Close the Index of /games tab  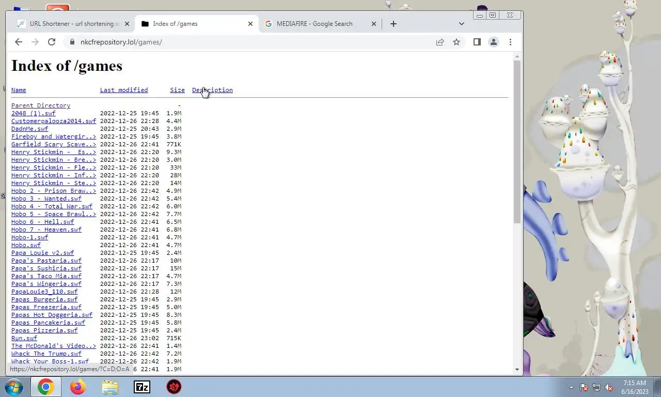click(x=250, y=24)
